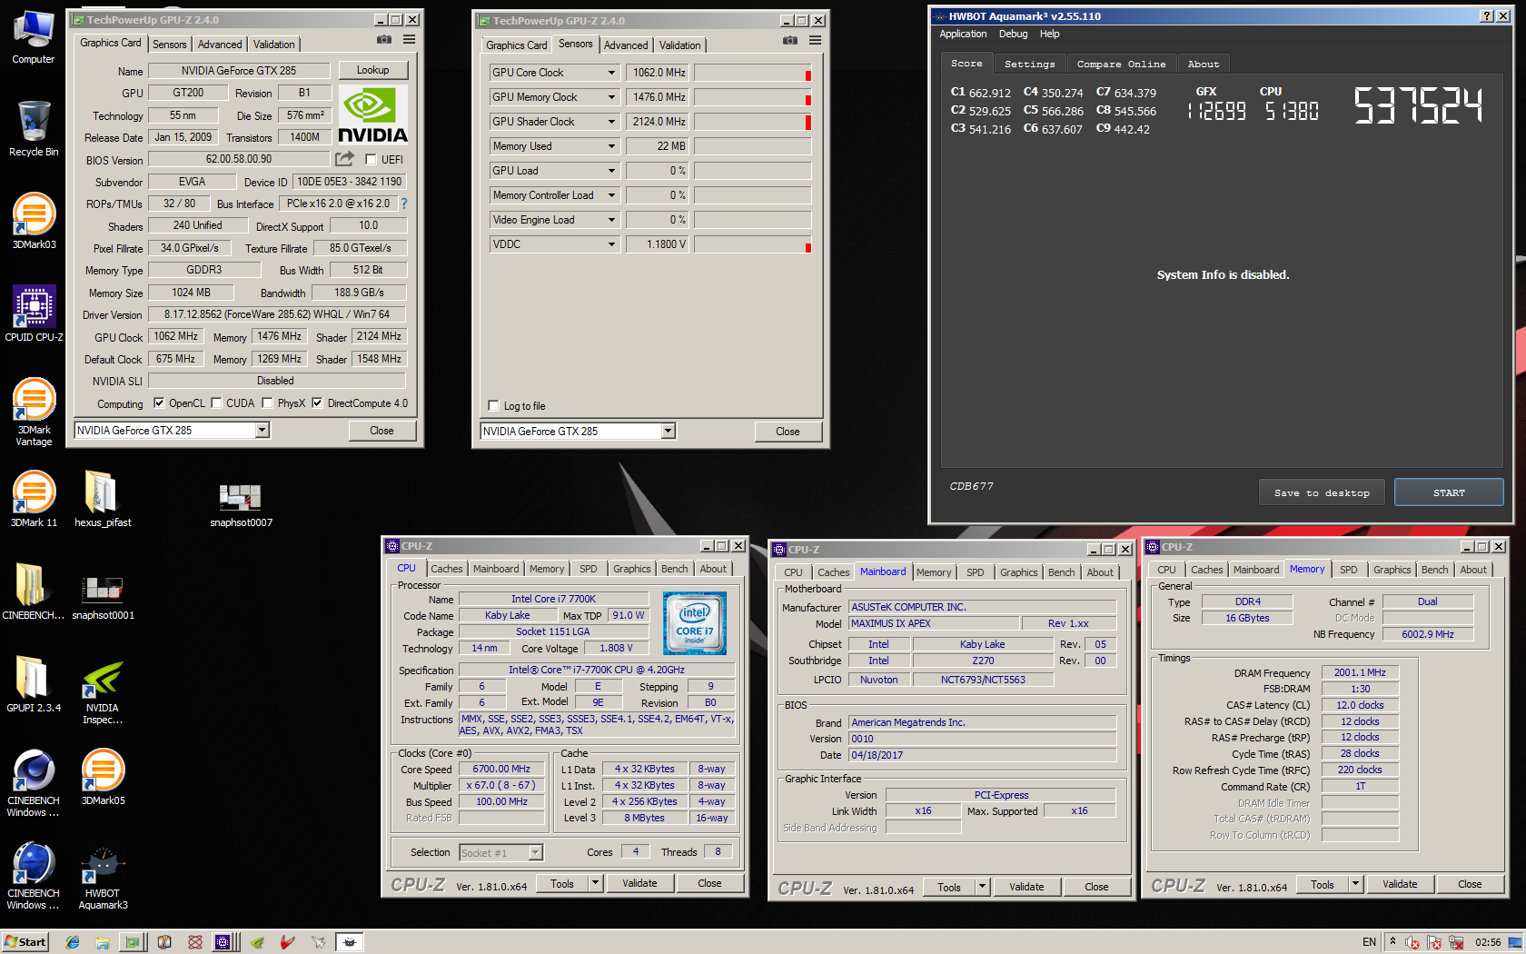Open Windows Explorer folder icon on taskbar
1526x954 pixels.
[103, 942]
